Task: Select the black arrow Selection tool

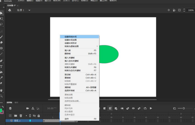Action: (x=1, y=13)
